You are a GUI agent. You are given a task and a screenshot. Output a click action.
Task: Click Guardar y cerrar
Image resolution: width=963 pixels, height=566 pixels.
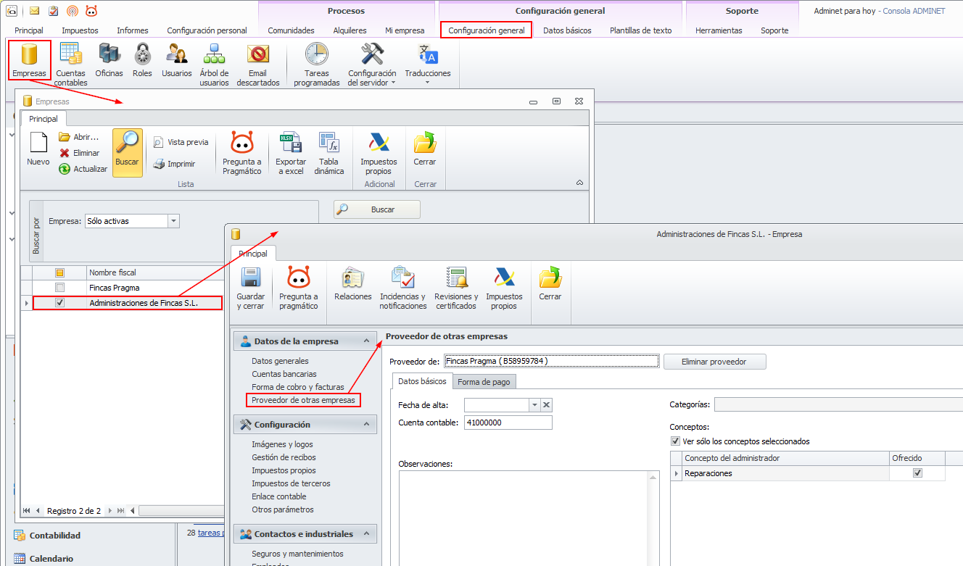[251, 288]
